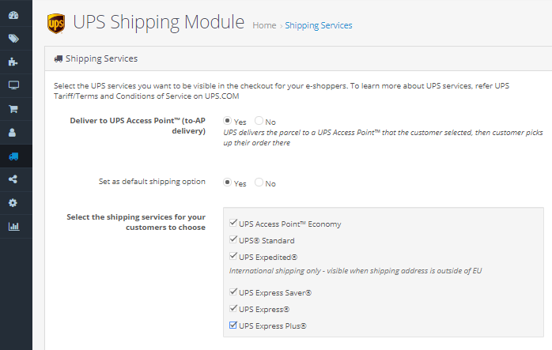Click the Shipping Services breadcrumb link
The height and width of the screenshot is (350, 552).
click(319, 25)
